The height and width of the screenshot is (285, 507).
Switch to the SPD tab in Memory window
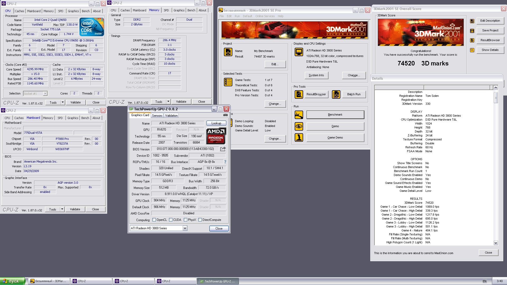tap(166, 10)
